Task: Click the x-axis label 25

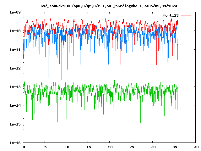Action: point(132,147)
